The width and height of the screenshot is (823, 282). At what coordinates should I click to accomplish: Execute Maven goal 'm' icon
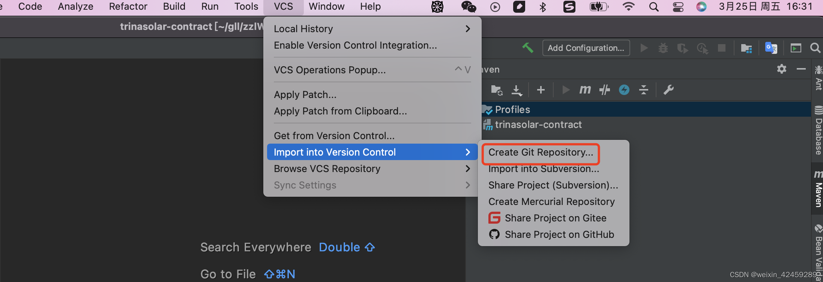coord(585,90)
